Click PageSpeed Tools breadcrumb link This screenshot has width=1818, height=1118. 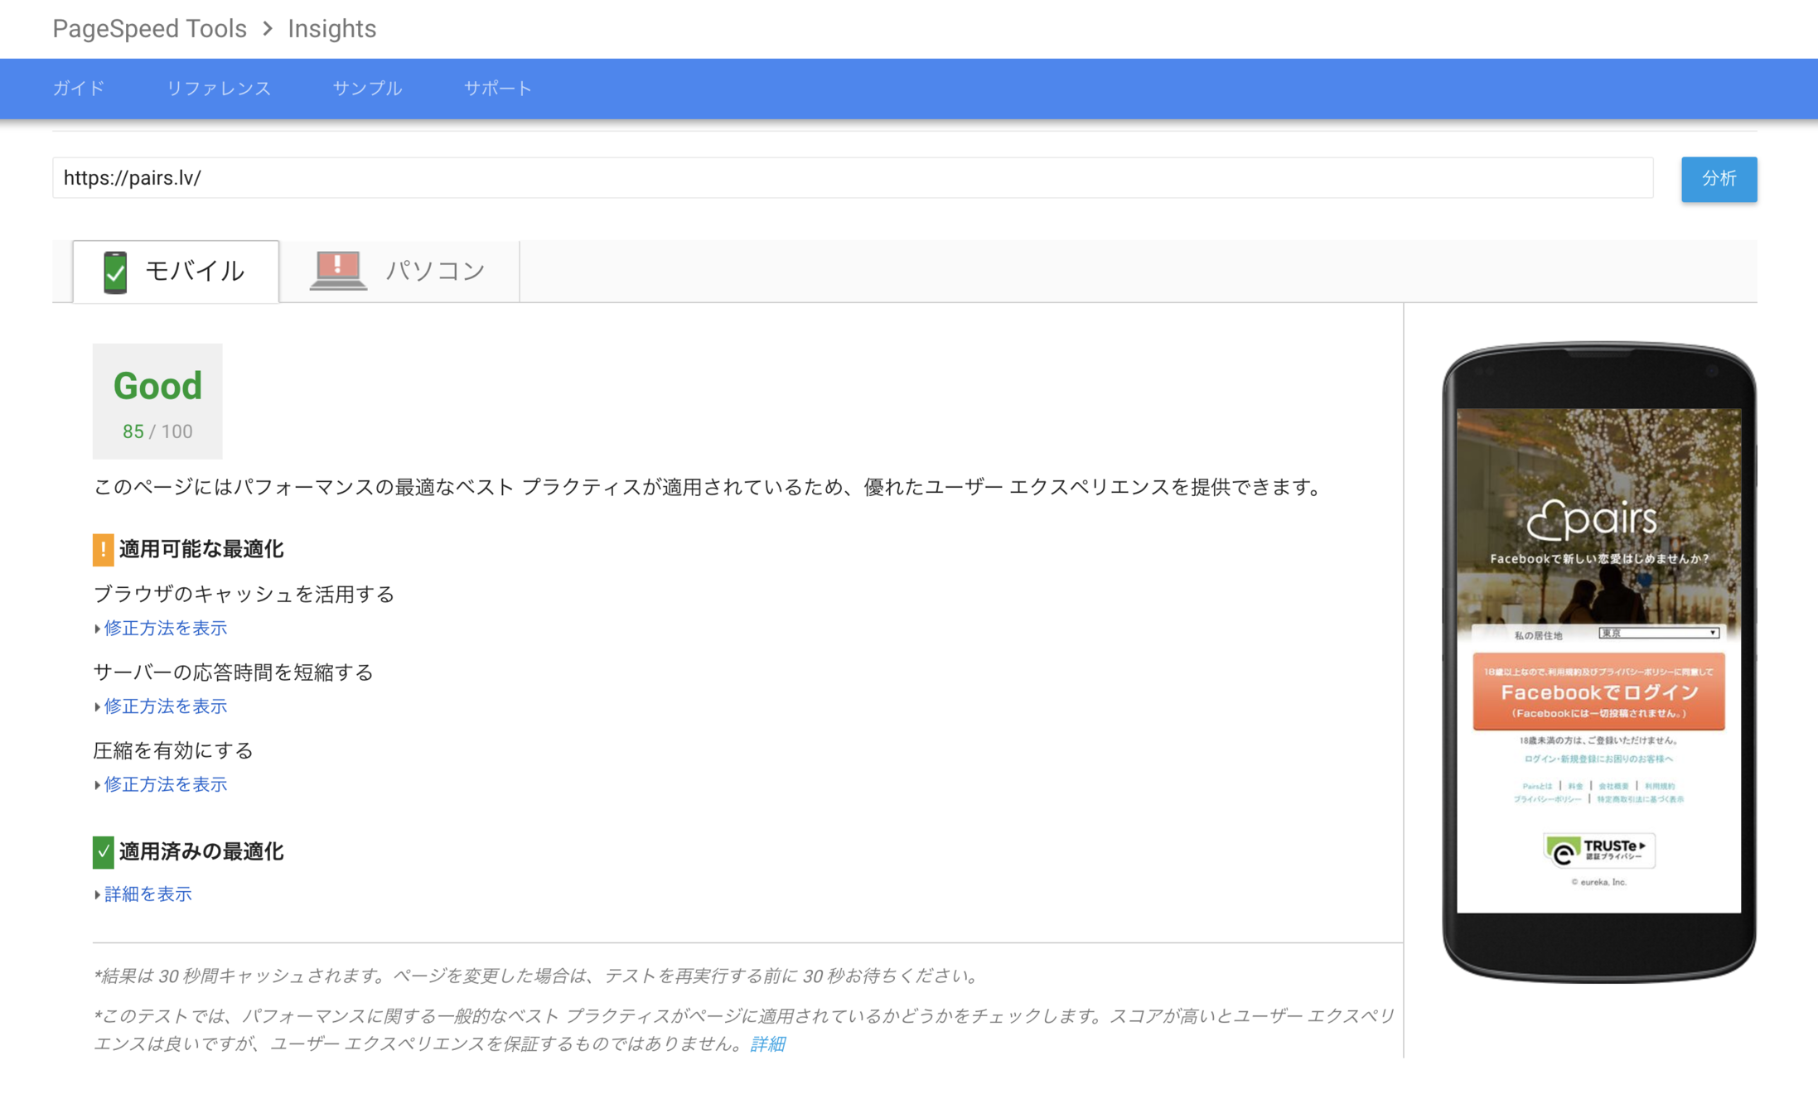149,29
